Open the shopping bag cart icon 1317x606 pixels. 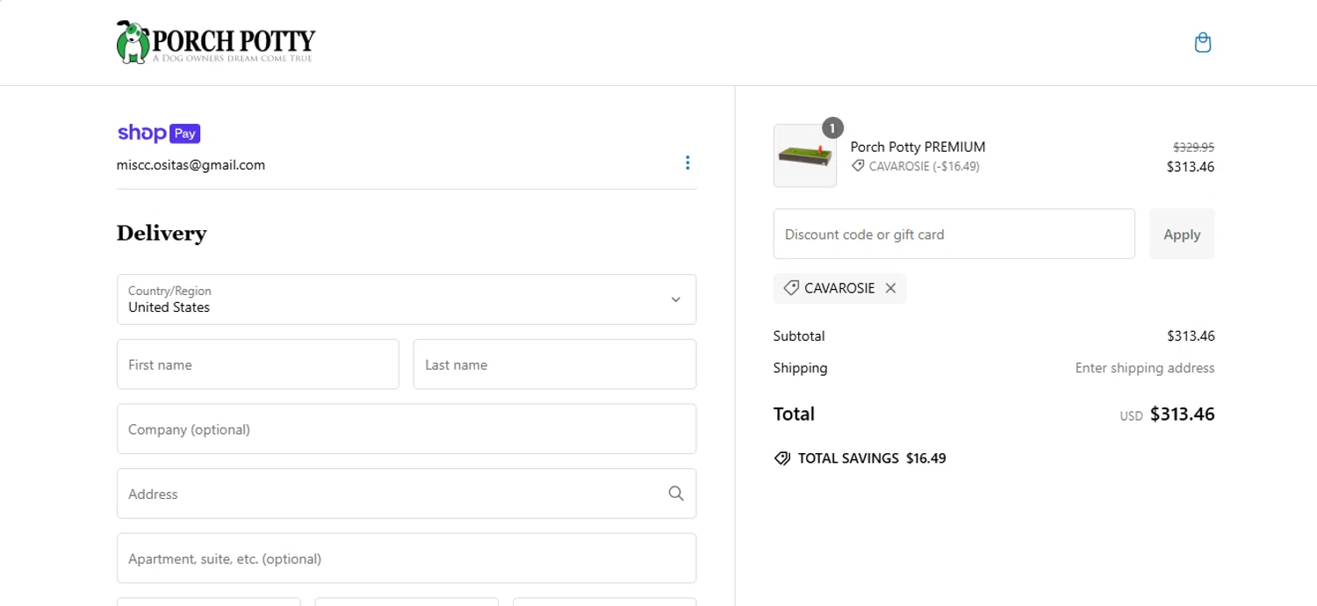[x=1203, y=42]
